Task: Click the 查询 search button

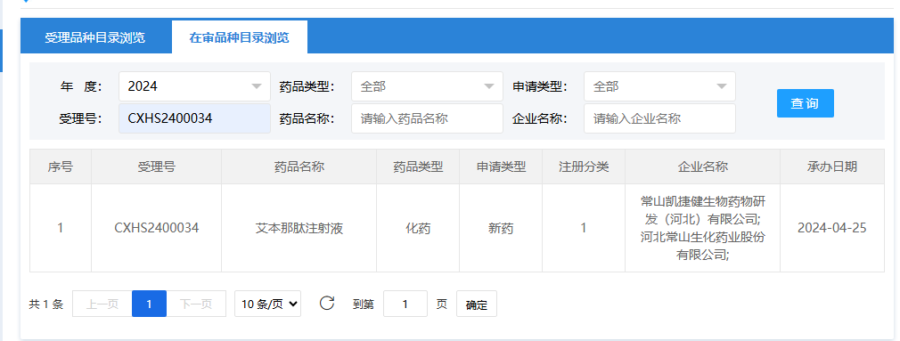Action: click(x=806, y=103)
